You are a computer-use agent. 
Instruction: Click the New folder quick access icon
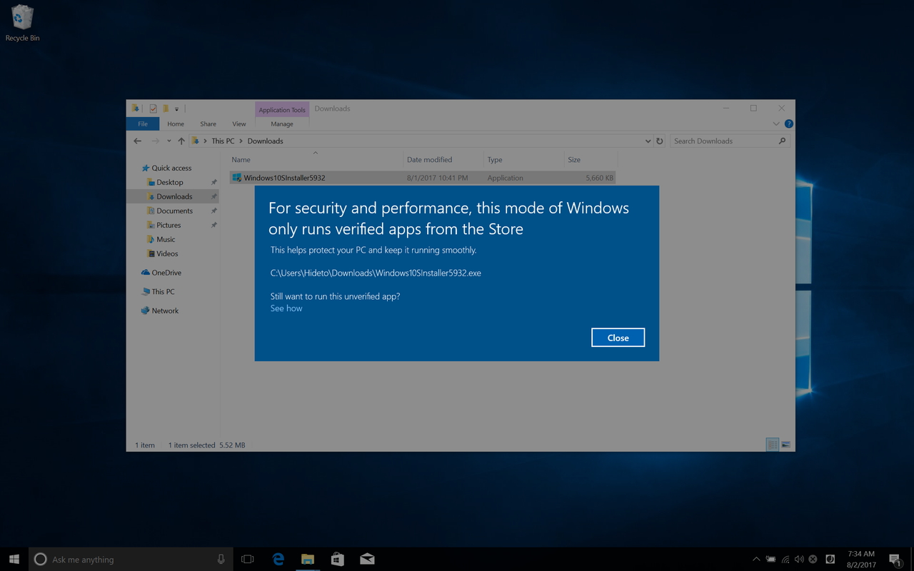(x=166, y=108)
